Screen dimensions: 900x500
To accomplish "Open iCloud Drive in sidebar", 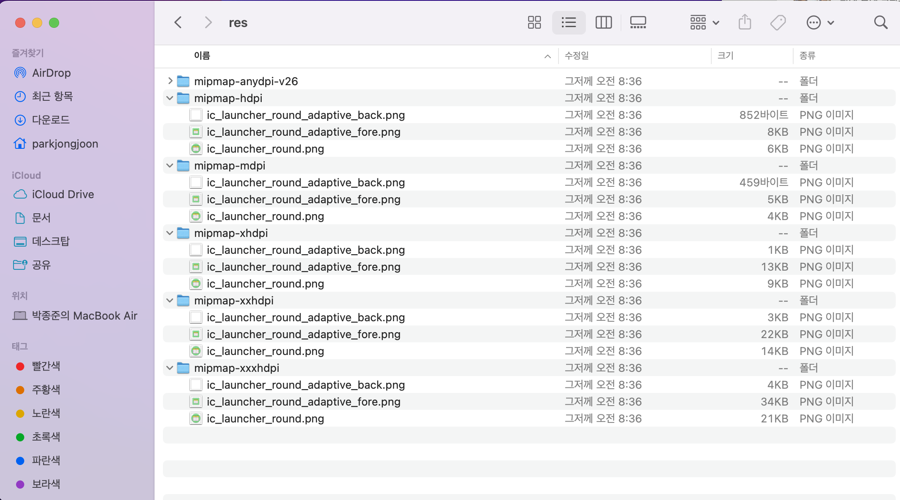I will pyautogui.click(x=63, y=194).
